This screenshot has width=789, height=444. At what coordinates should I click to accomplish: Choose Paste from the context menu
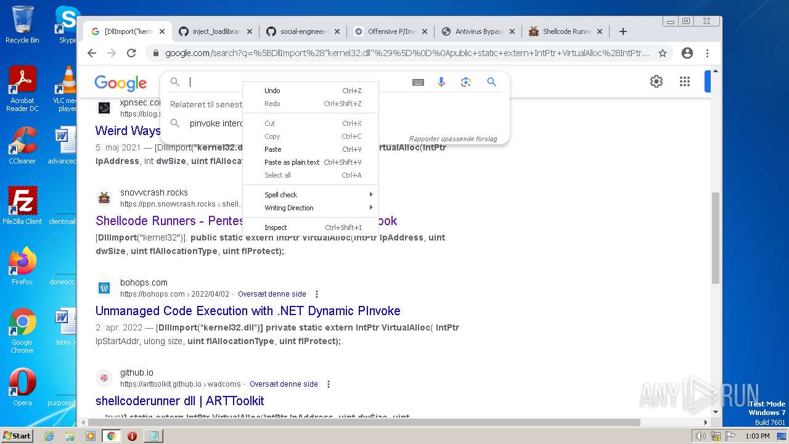coord(311,149)
